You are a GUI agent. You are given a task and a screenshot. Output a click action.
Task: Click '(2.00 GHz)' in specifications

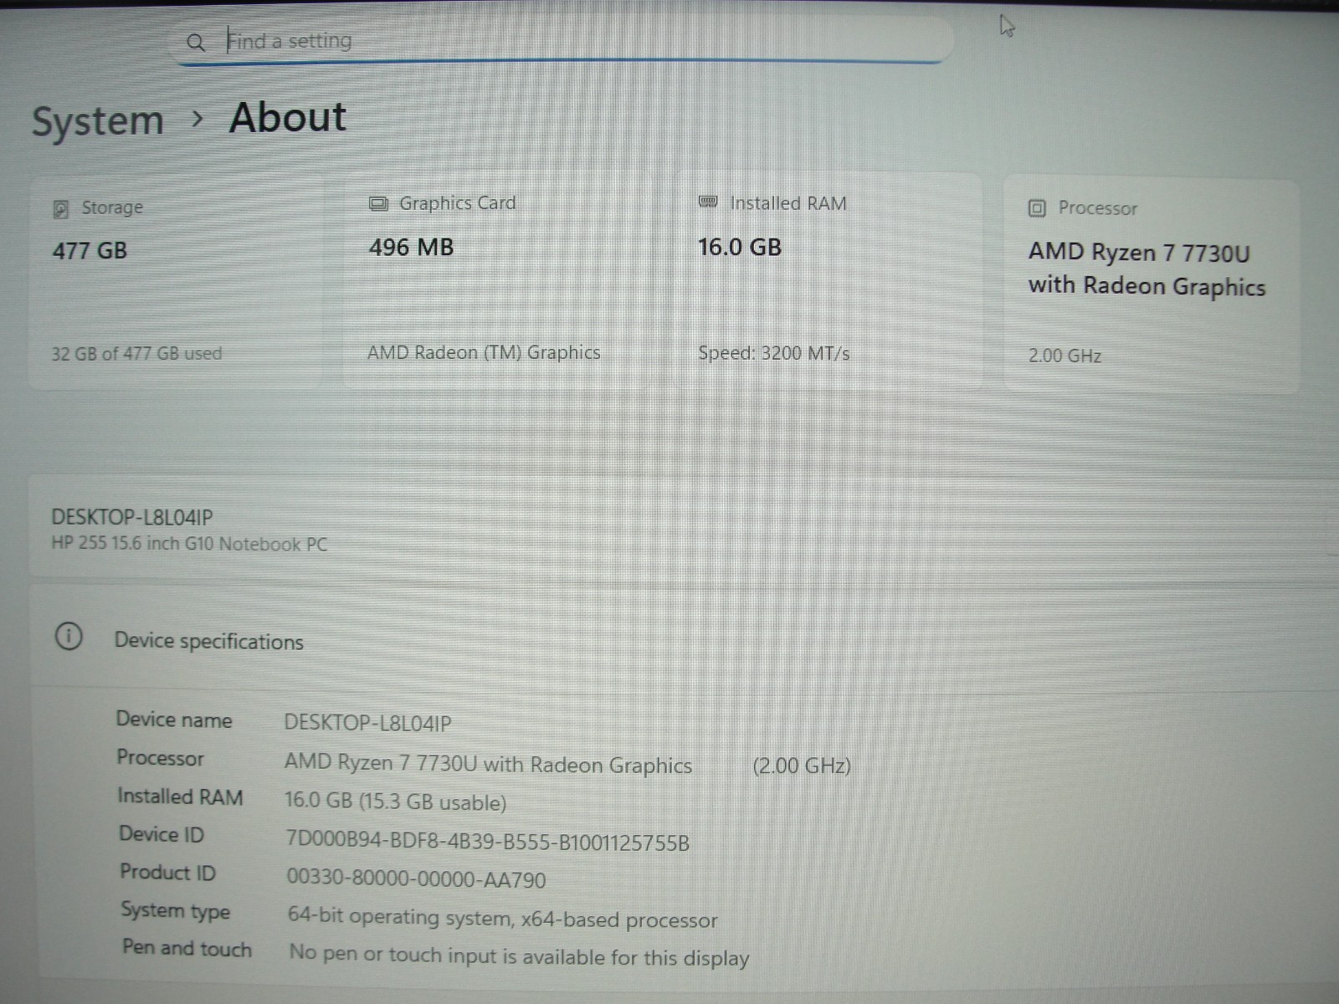pyautogui.click(x=802, y=766)
